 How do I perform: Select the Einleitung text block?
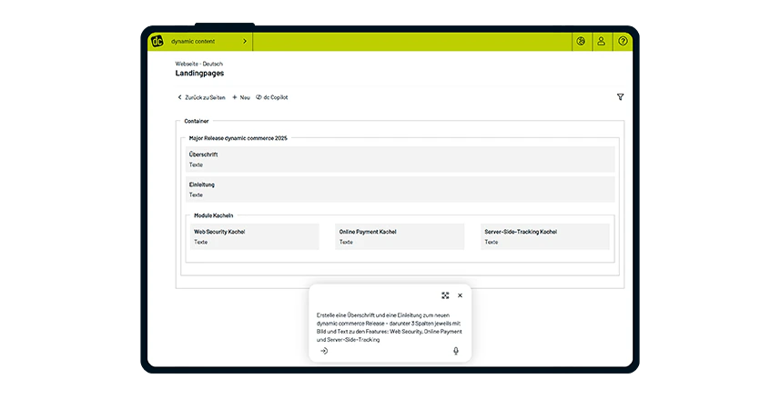pyautogui.click(x=400, y=190)
